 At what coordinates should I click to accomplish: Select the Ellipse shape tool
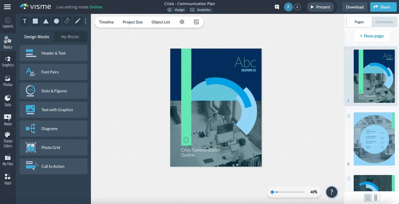pyautogui.click(x=57, y=21)
